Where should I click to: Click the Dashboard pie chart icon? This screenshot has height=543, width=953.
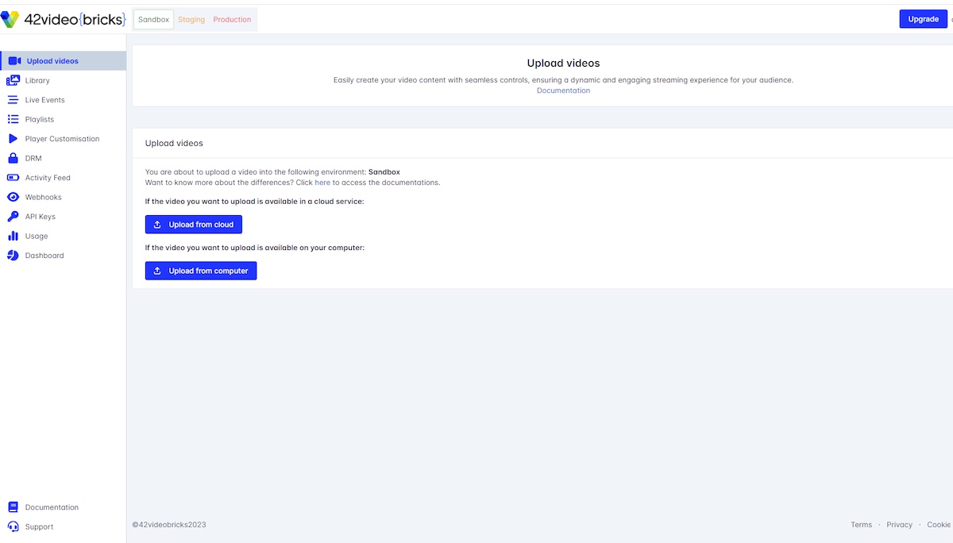click(13, 256)
